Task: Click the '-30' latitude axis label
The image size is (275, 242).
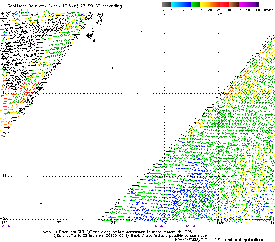Action: [x=3, y=218]
